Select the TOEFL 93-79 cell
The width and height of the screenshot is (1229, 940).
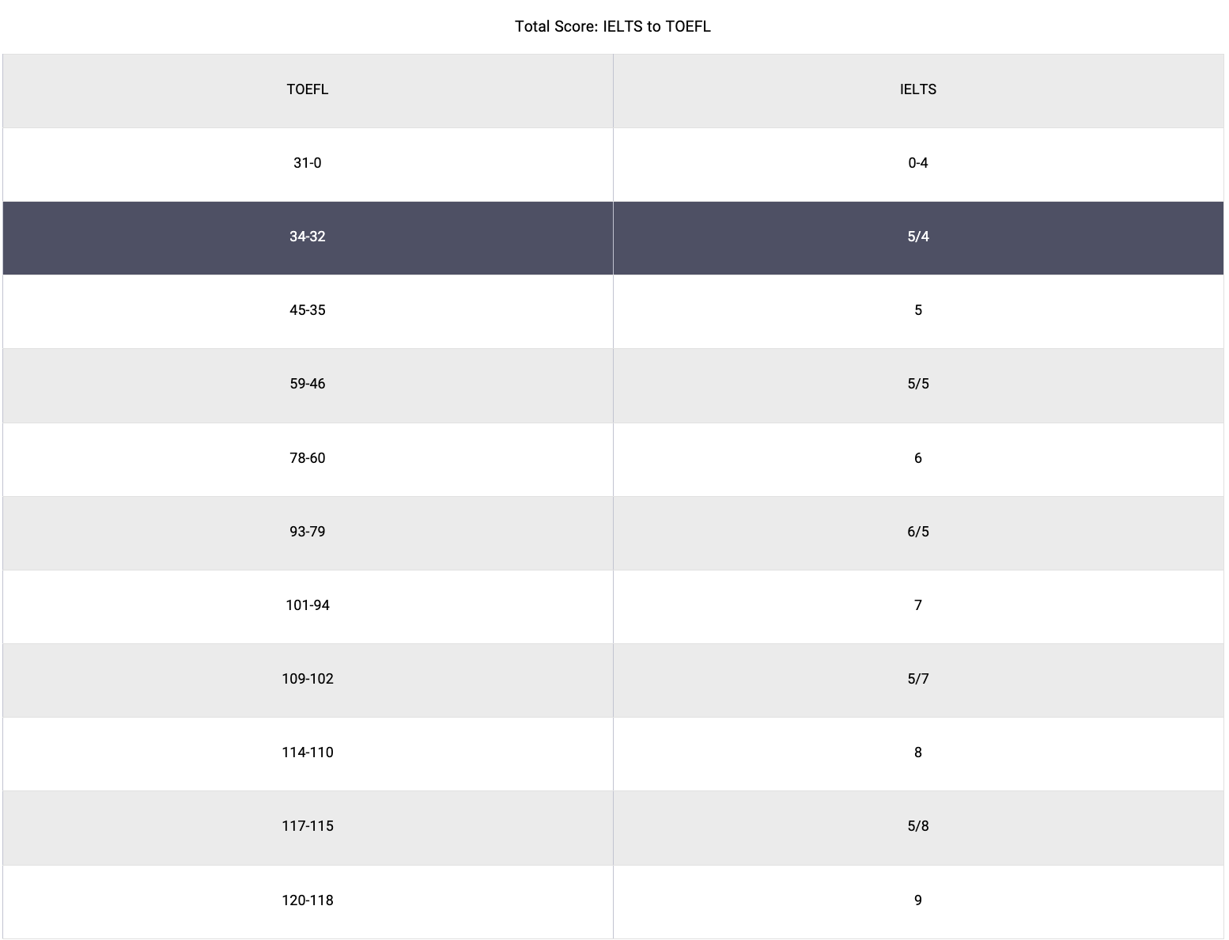coord(308,532)
